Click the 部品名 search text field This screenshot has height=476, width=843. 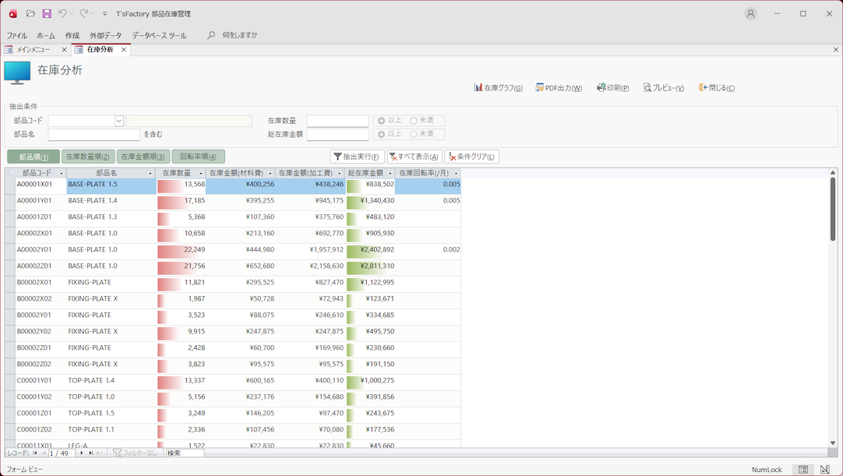(x=93, y=135)
